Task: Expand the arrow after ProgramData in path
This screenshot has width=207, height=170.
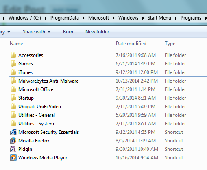Action: click(x=84, y=18)
